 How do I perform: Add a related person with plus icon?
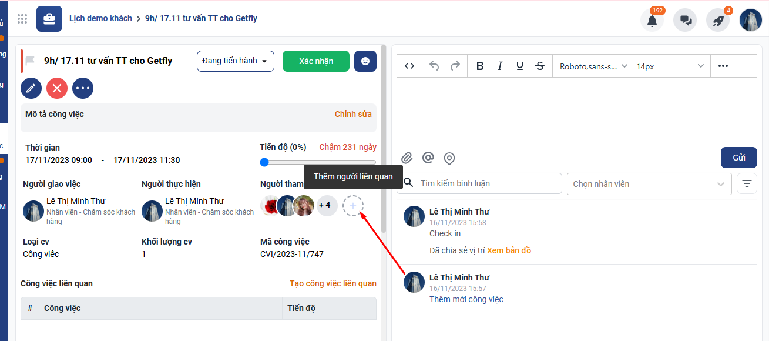click(352, 206)
